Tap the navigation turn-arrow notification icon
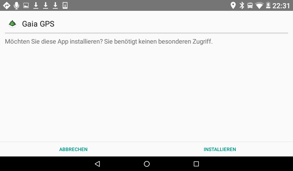Viewport: 293px width, 171px height. [7, 6]
